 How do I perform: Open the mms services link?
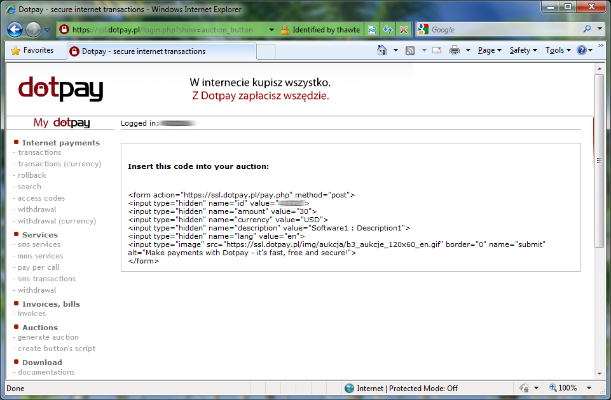[x=41, y=256]
